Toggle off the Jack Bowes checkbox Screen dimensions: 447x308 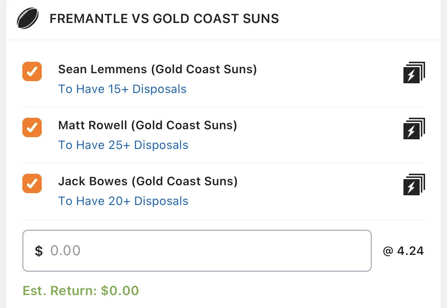tap(32, 183)
